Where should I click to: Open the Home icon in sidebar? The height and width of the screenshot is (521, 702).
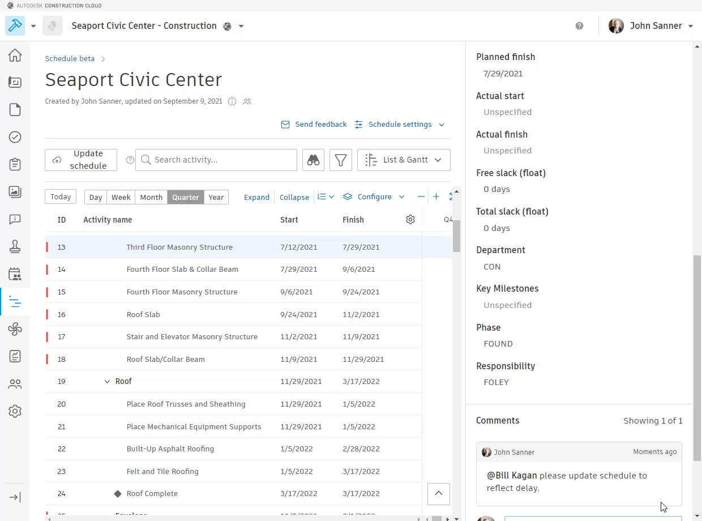(15, 55)
